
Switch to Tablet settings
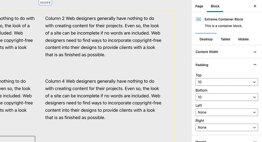point(225,39)
